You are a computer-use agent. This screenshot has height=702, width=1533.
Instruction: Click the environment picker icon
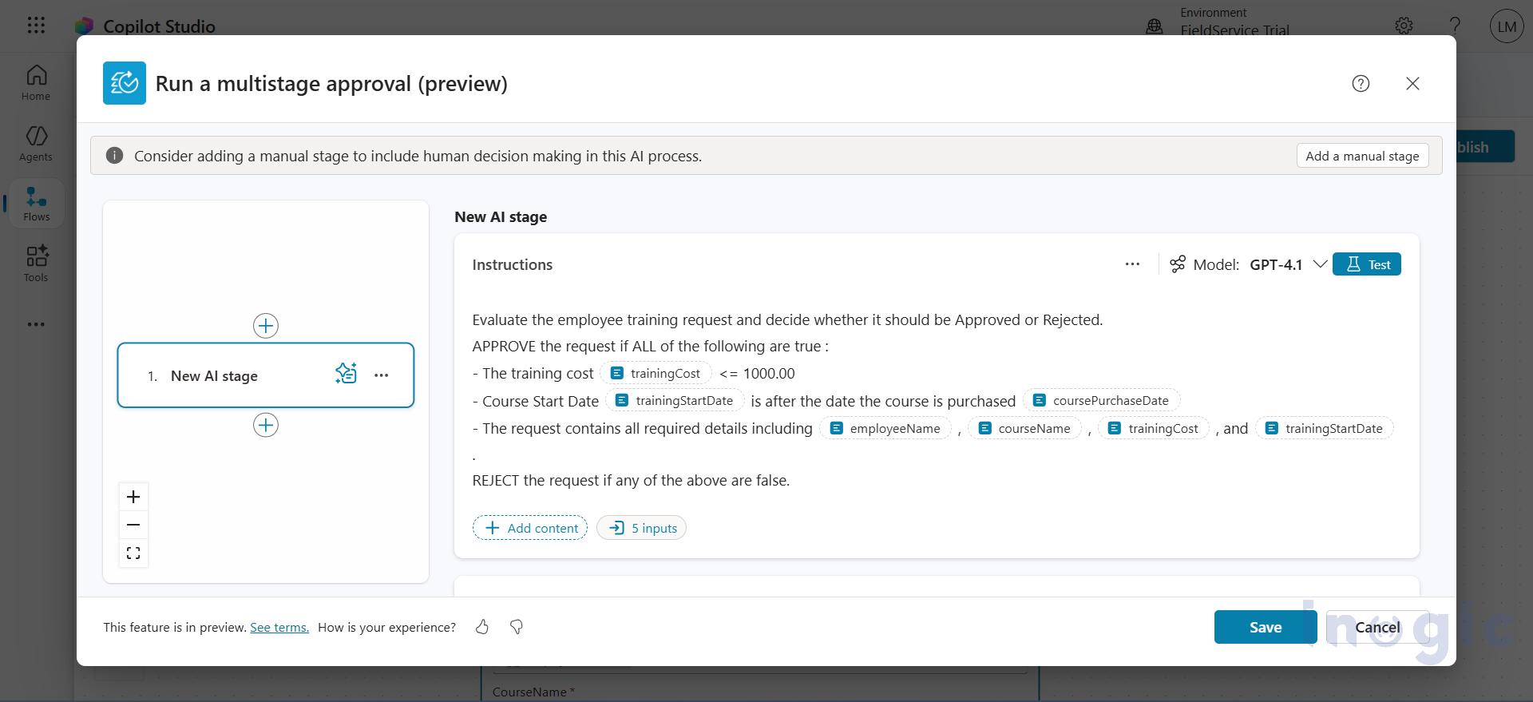click(1155, 26)
